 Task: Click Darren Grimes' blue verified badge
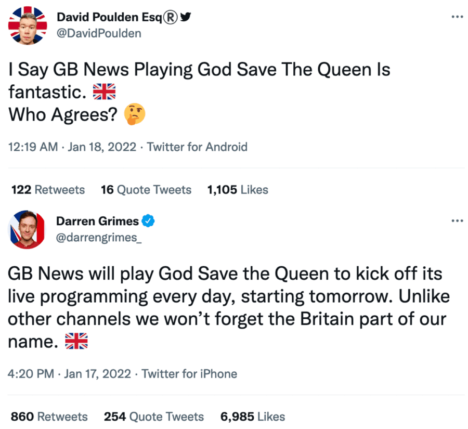(x=149, y=221)
